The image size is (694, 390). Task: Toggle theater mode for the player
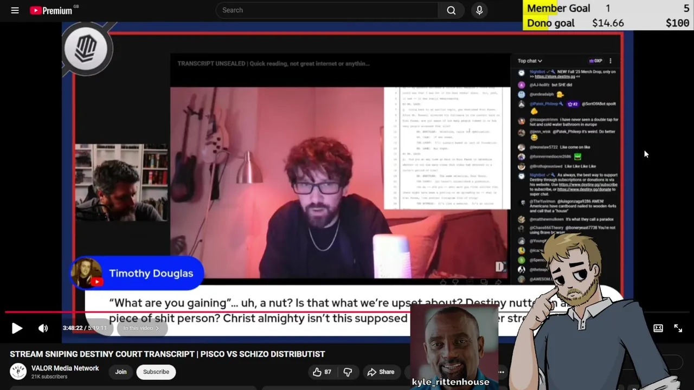(658, 328)
